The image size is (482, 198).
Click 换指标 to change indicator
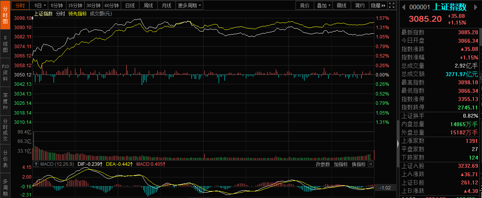coord(359,164)
